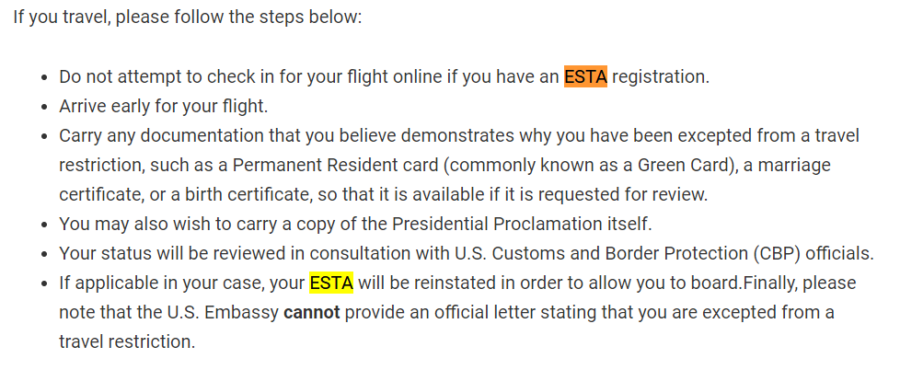Click the bullet before 'Your status will'

[43, 255]
